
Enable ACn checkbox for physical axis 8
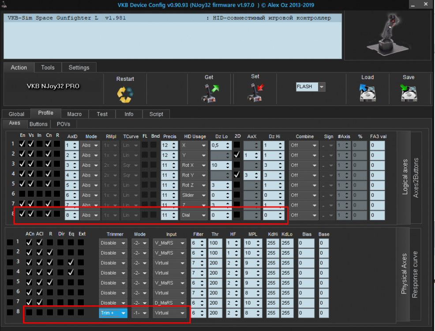coord(29,312)
